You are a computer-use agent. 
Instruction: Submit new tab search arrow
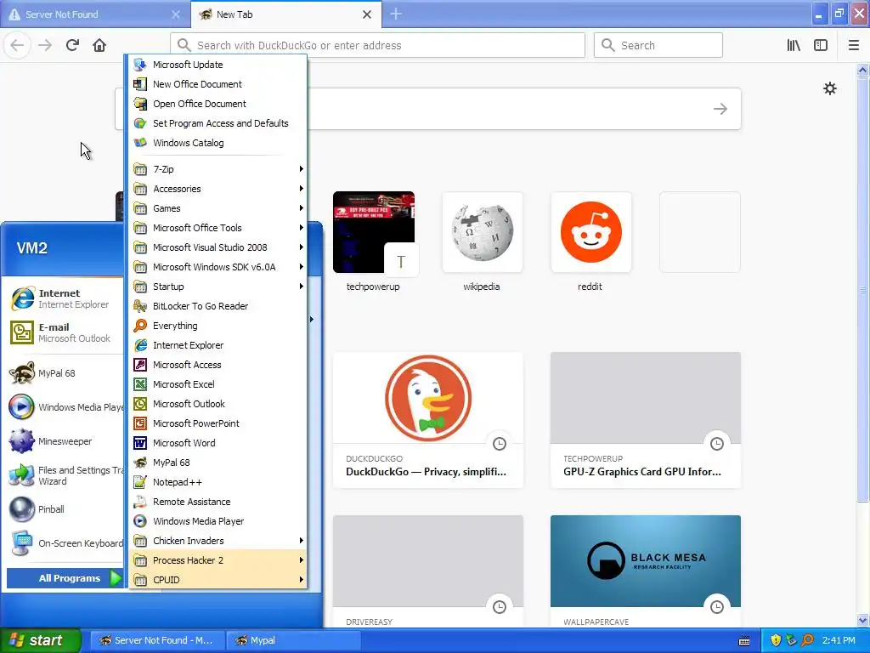720,109
